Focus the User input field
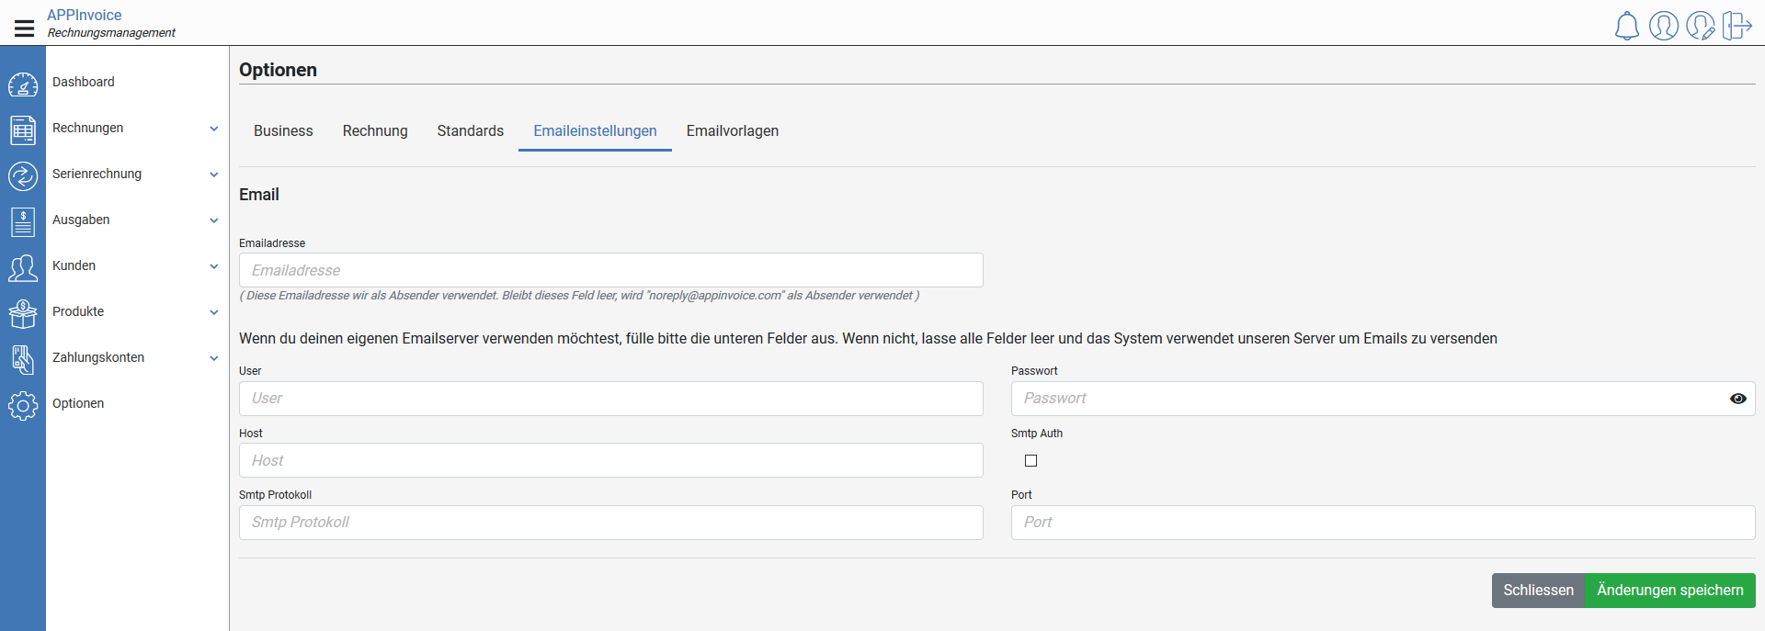 click(x=610, y=399)
